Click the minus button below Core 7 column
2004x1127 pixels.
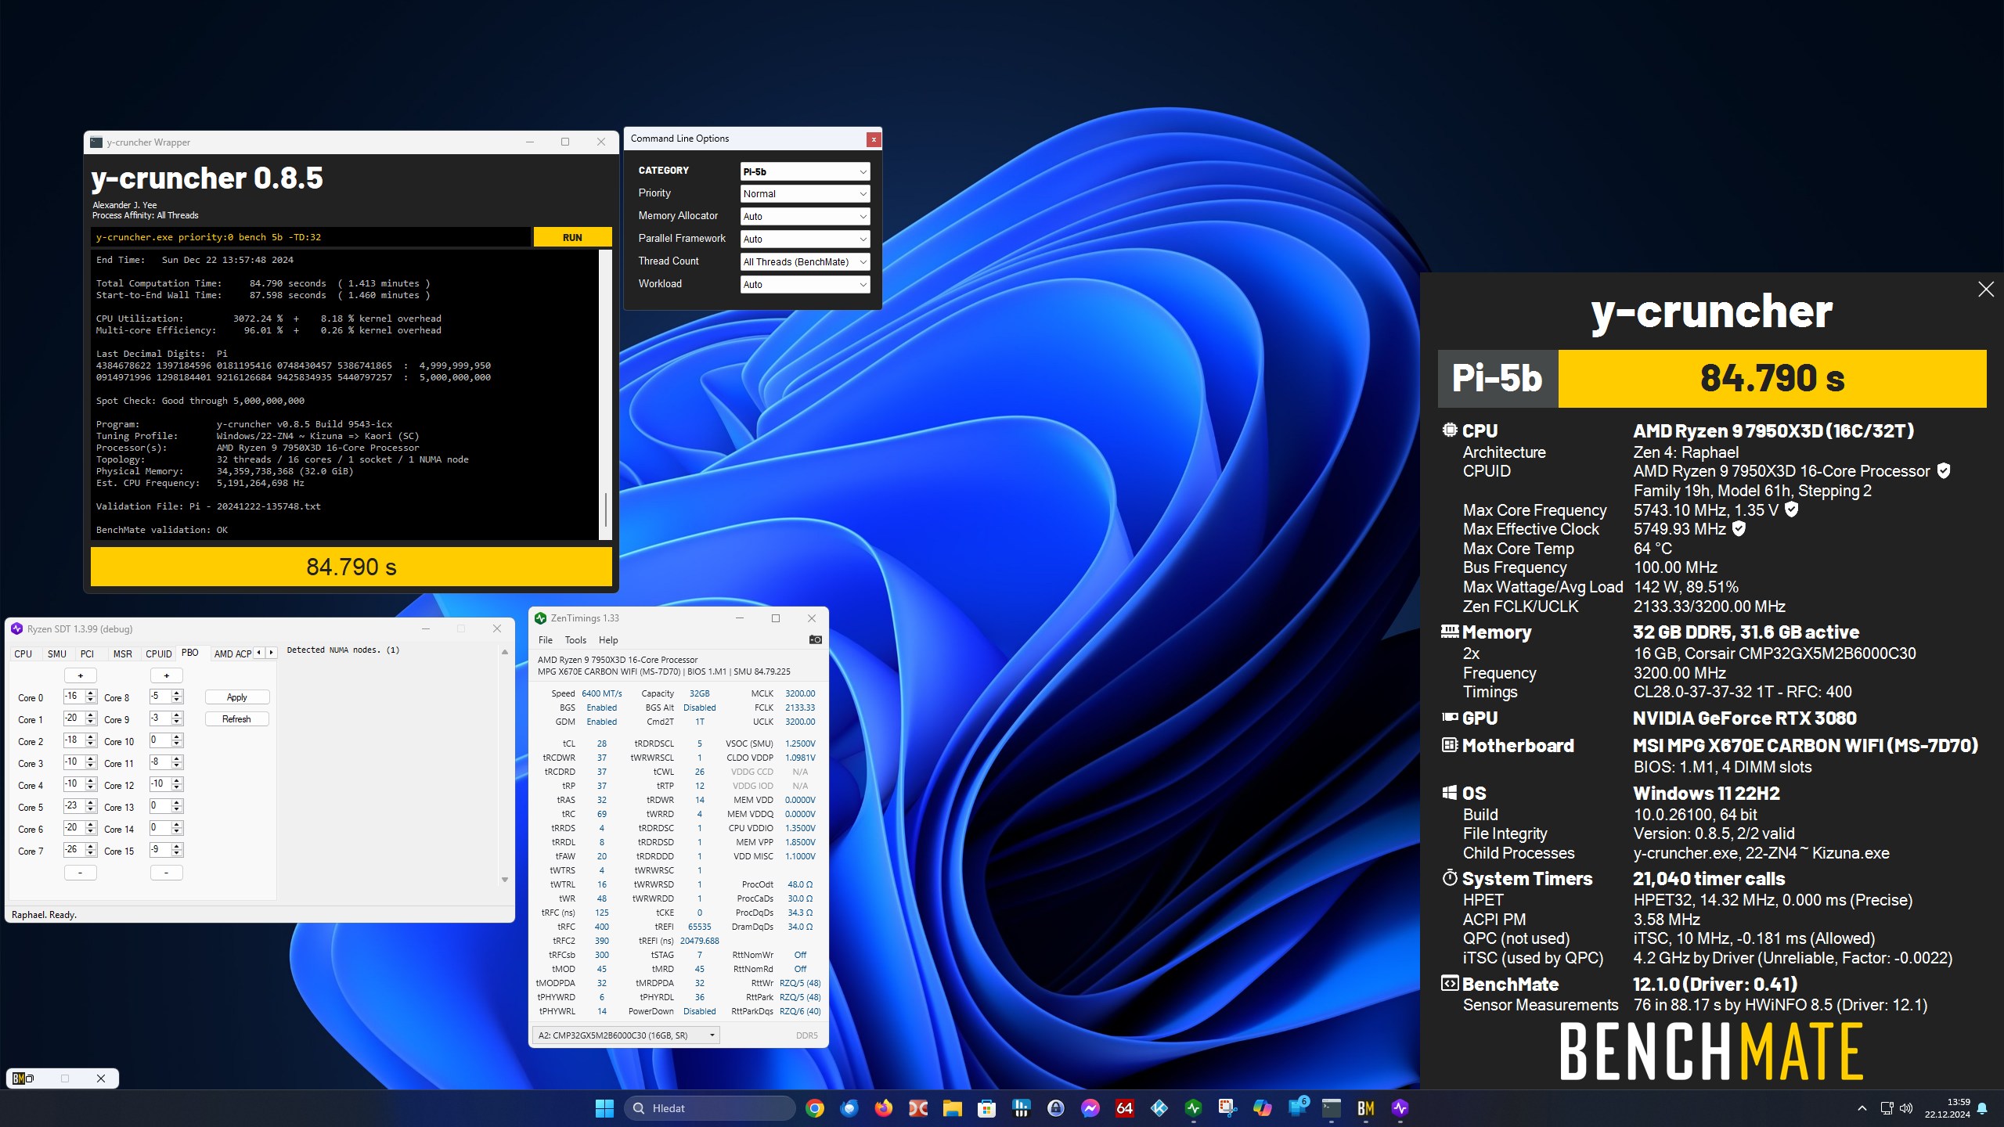point(81,873)
